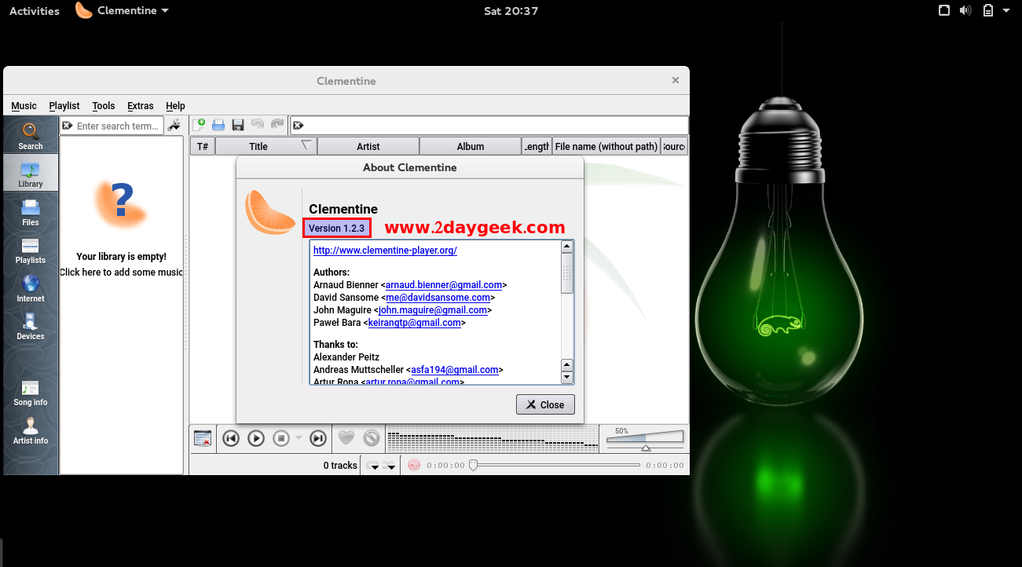Open the clock showing Sat 20:37
The height and width of the screenshot is (567, 1022).
[511, 11]
